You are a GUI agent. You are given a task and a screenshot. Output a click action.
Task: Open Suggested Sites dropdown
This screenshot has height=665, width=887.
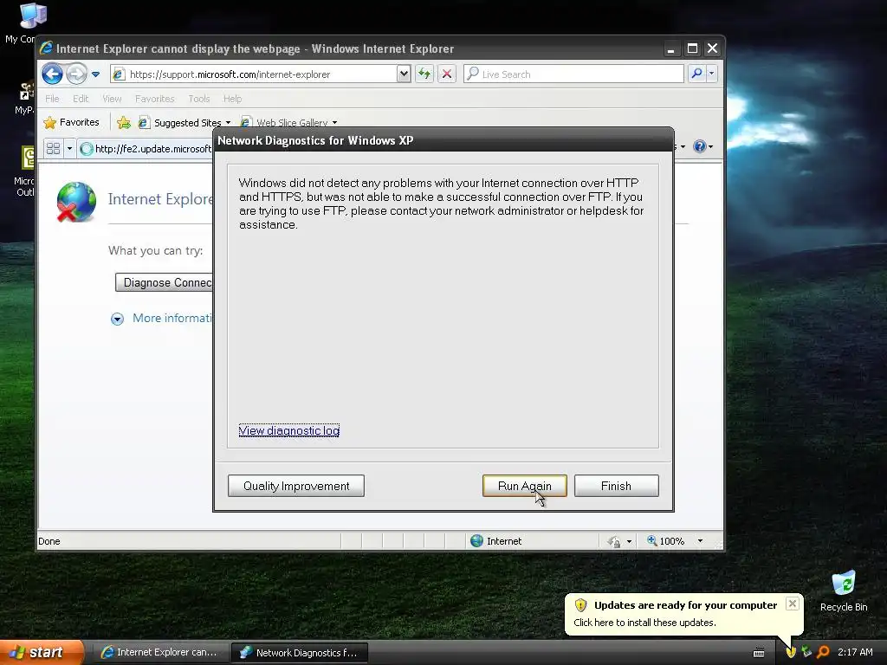[185, 122]
